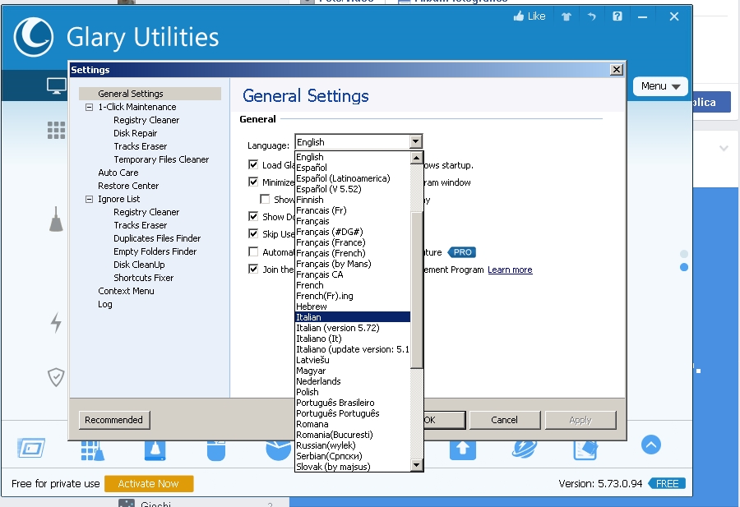740x507 pixels.
Task: Select Context Menu in settings tree
Action: coord(126,291)
